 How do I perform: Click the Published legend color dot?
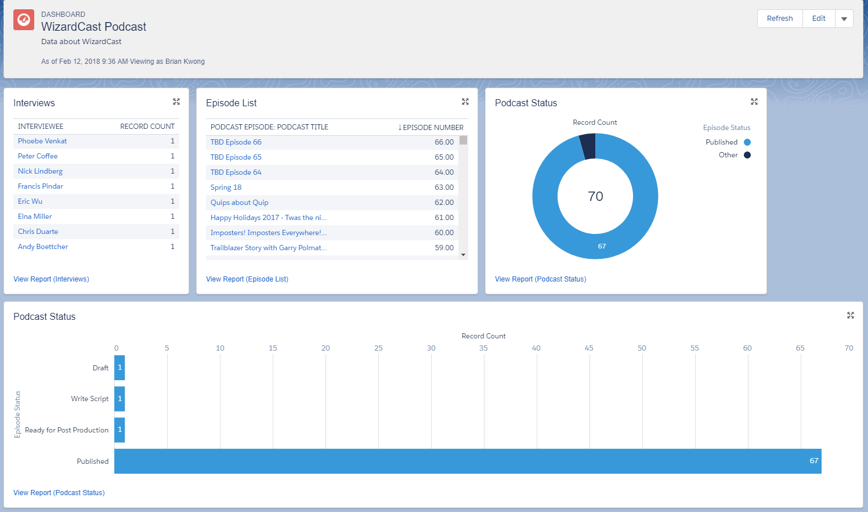[747, 142]
